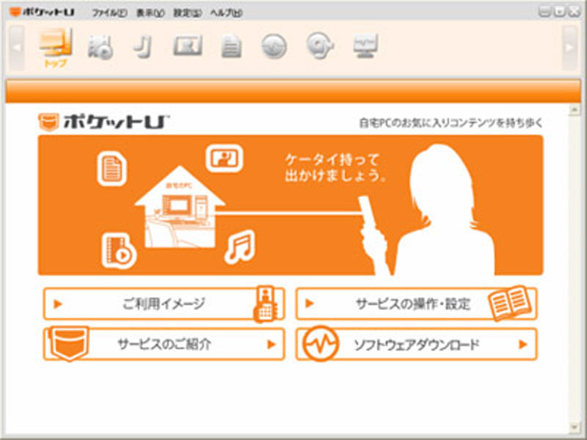Click the scrollbar down arrow
Image resolution: width=587 pixels, height=440 pixels.
[x=574, y=426]
